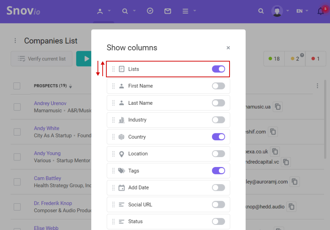Check the Andrey Urenov row checkbox
The width and height of the screenshot is (330, 230).
[x=17, y=107]
